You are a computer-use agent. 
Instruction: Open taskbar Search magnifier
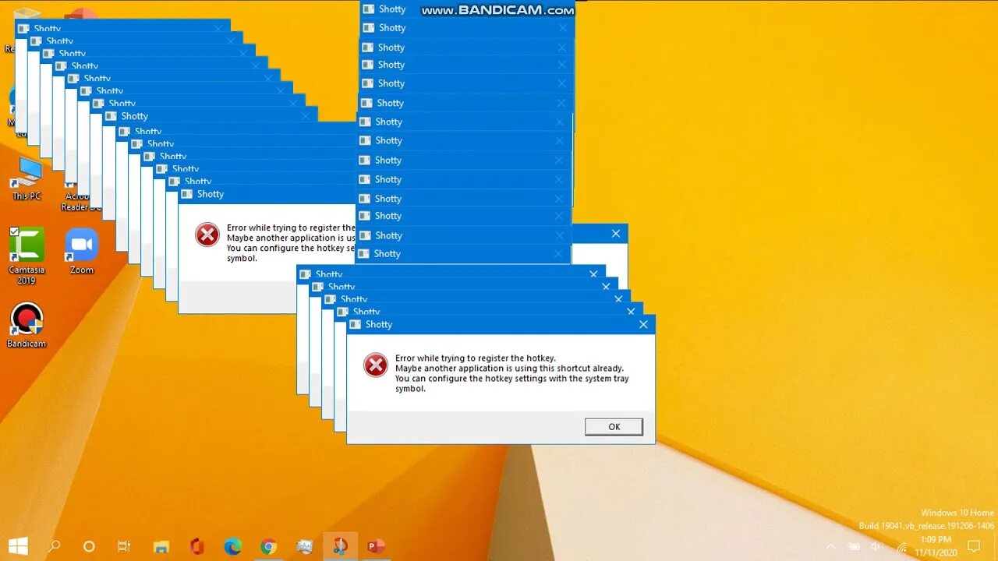54,546
